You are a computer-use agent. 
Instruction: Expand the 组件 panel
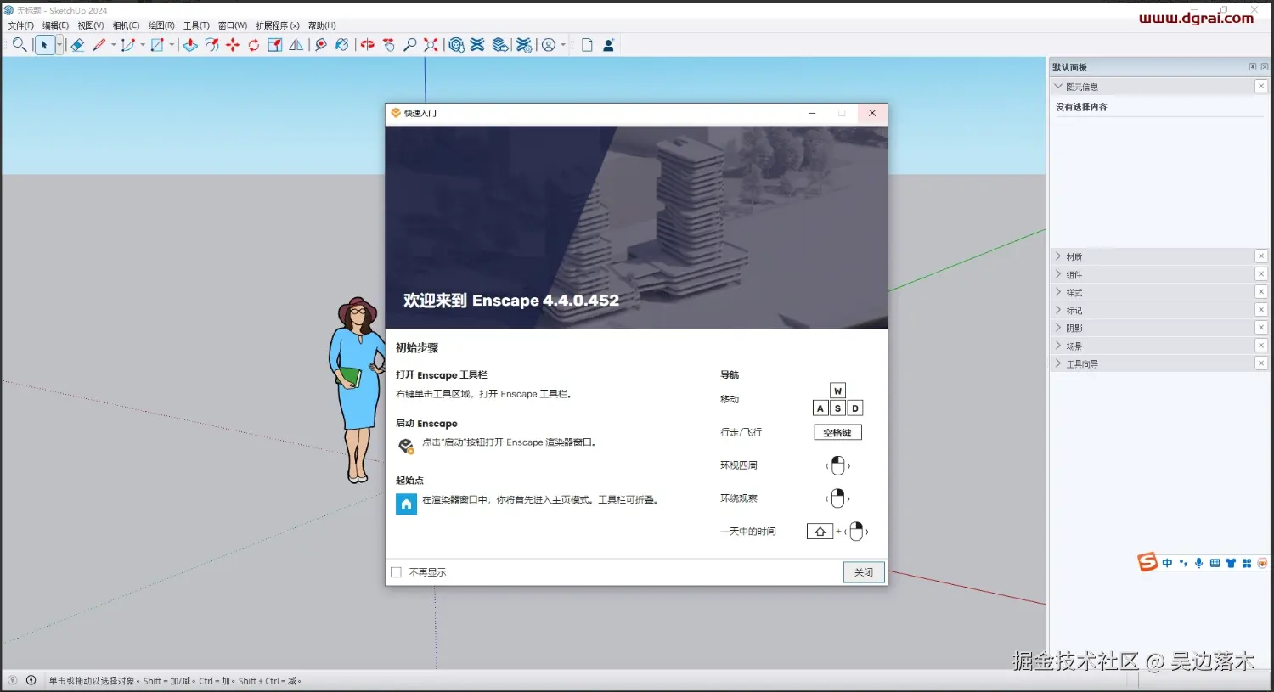point(1058,274)
